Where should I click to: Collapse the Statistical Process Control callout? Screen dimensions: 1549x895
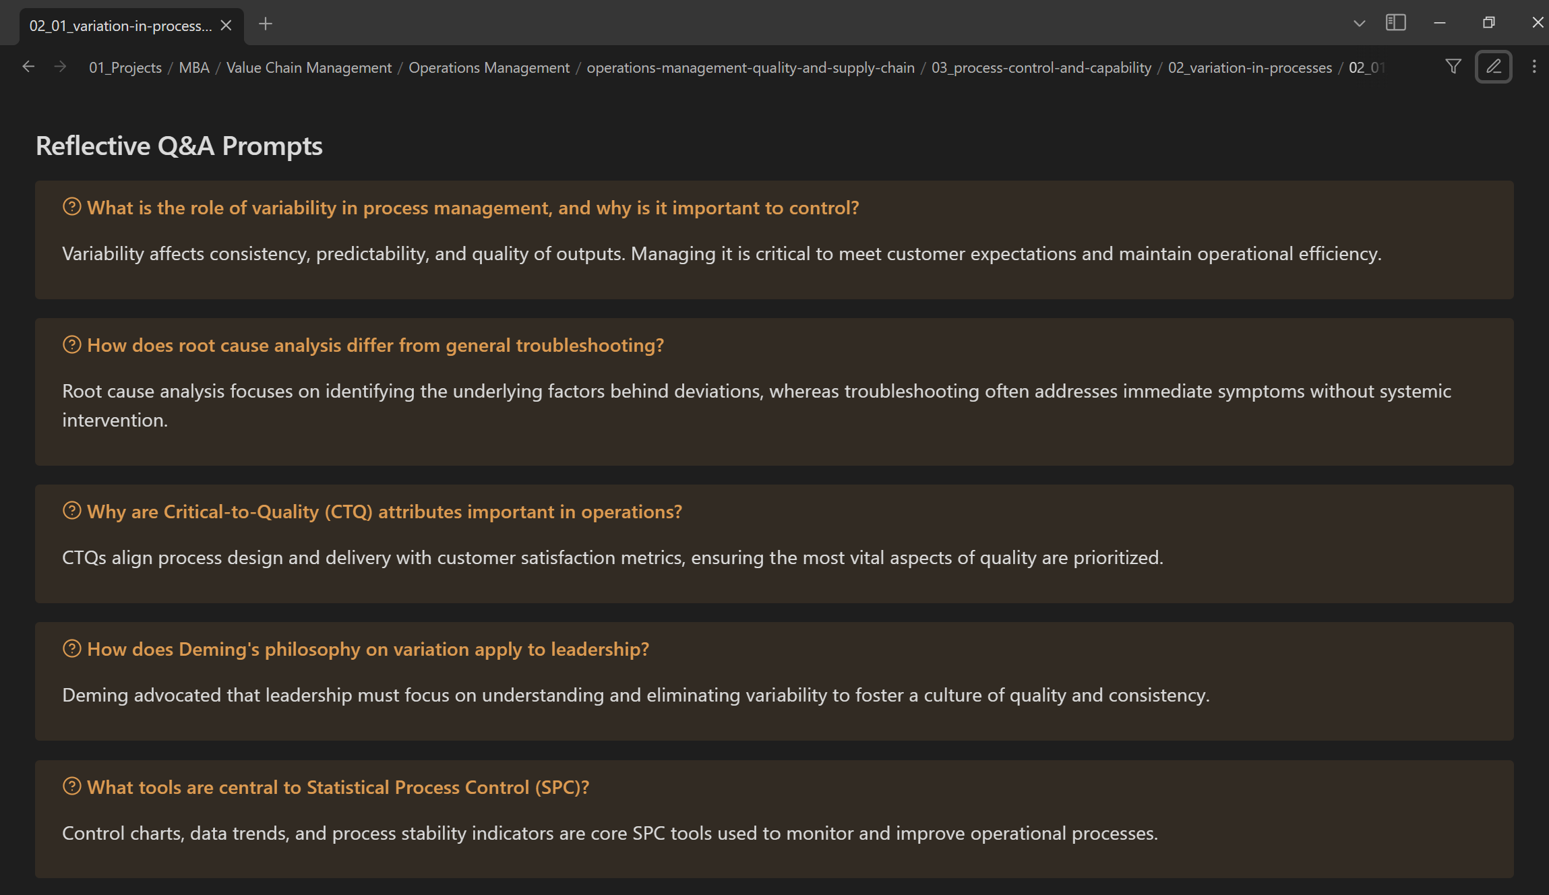tap(337, 787)
